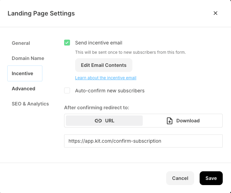
Task: Focus the confirm-subscription URL input field
Action: (143, 141)
